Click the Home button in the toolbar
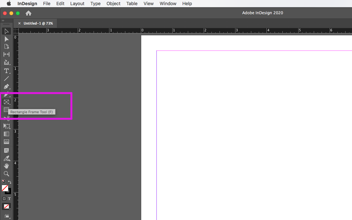 28,13
